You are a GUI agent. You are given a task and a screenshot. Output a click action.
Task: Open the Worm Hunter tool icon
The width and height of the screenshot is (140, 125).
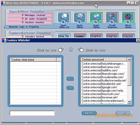click(128, 17)
